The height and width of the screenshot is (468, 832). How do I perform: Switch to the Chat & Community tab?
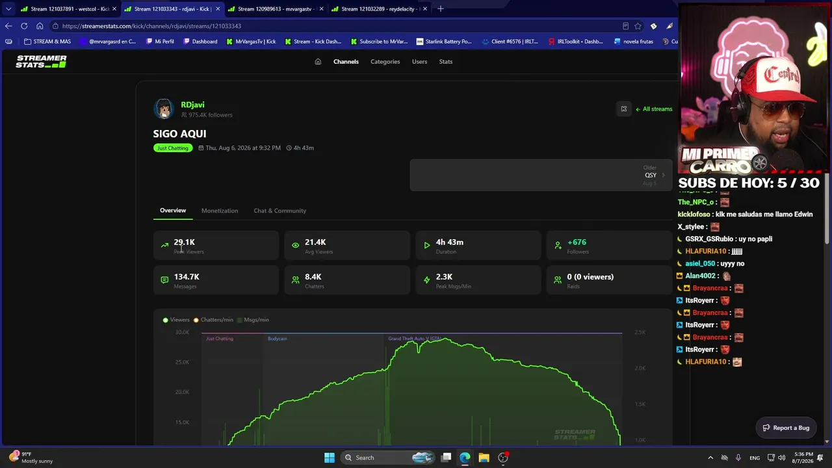click(279, 211)
